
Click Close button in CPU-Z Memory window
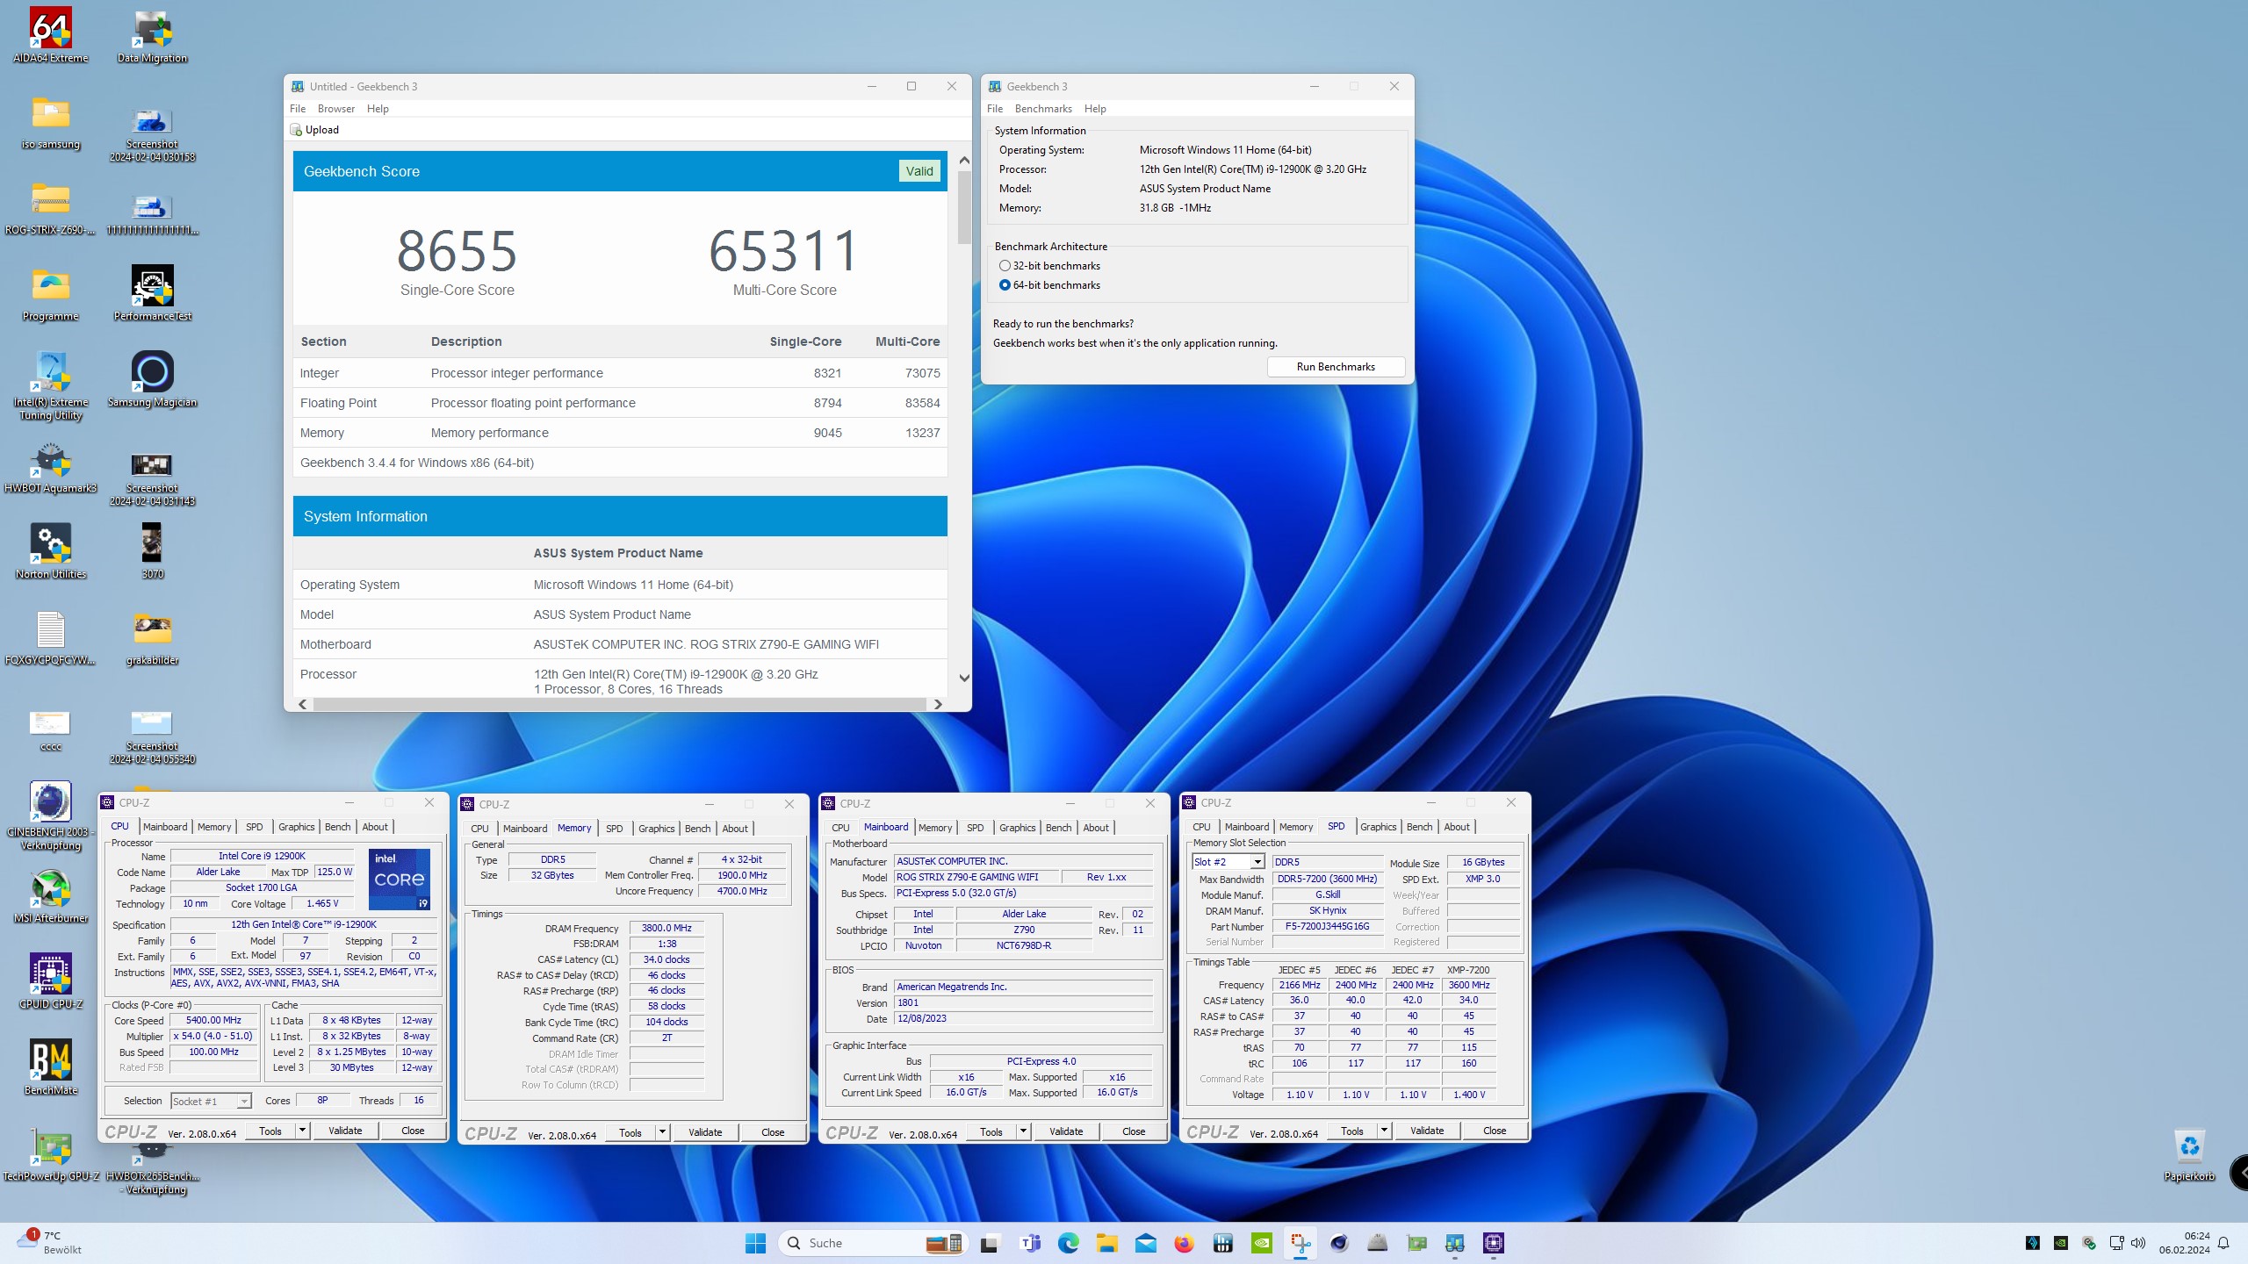click(x=773, y=1132)
